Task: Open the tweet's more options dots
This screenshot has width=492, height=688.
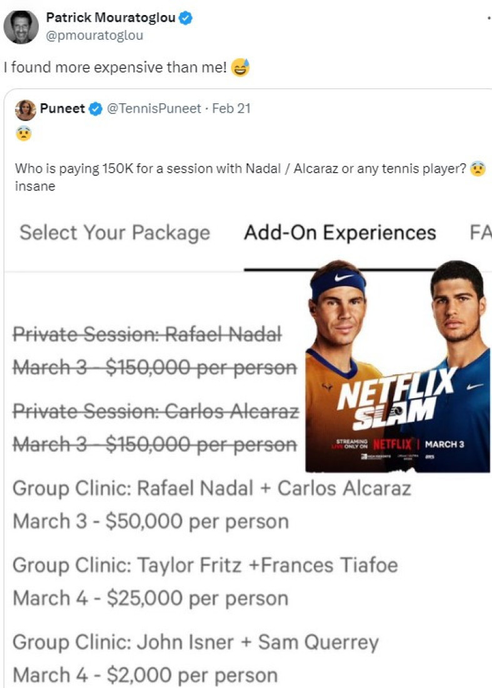Action: click(488, 19)
